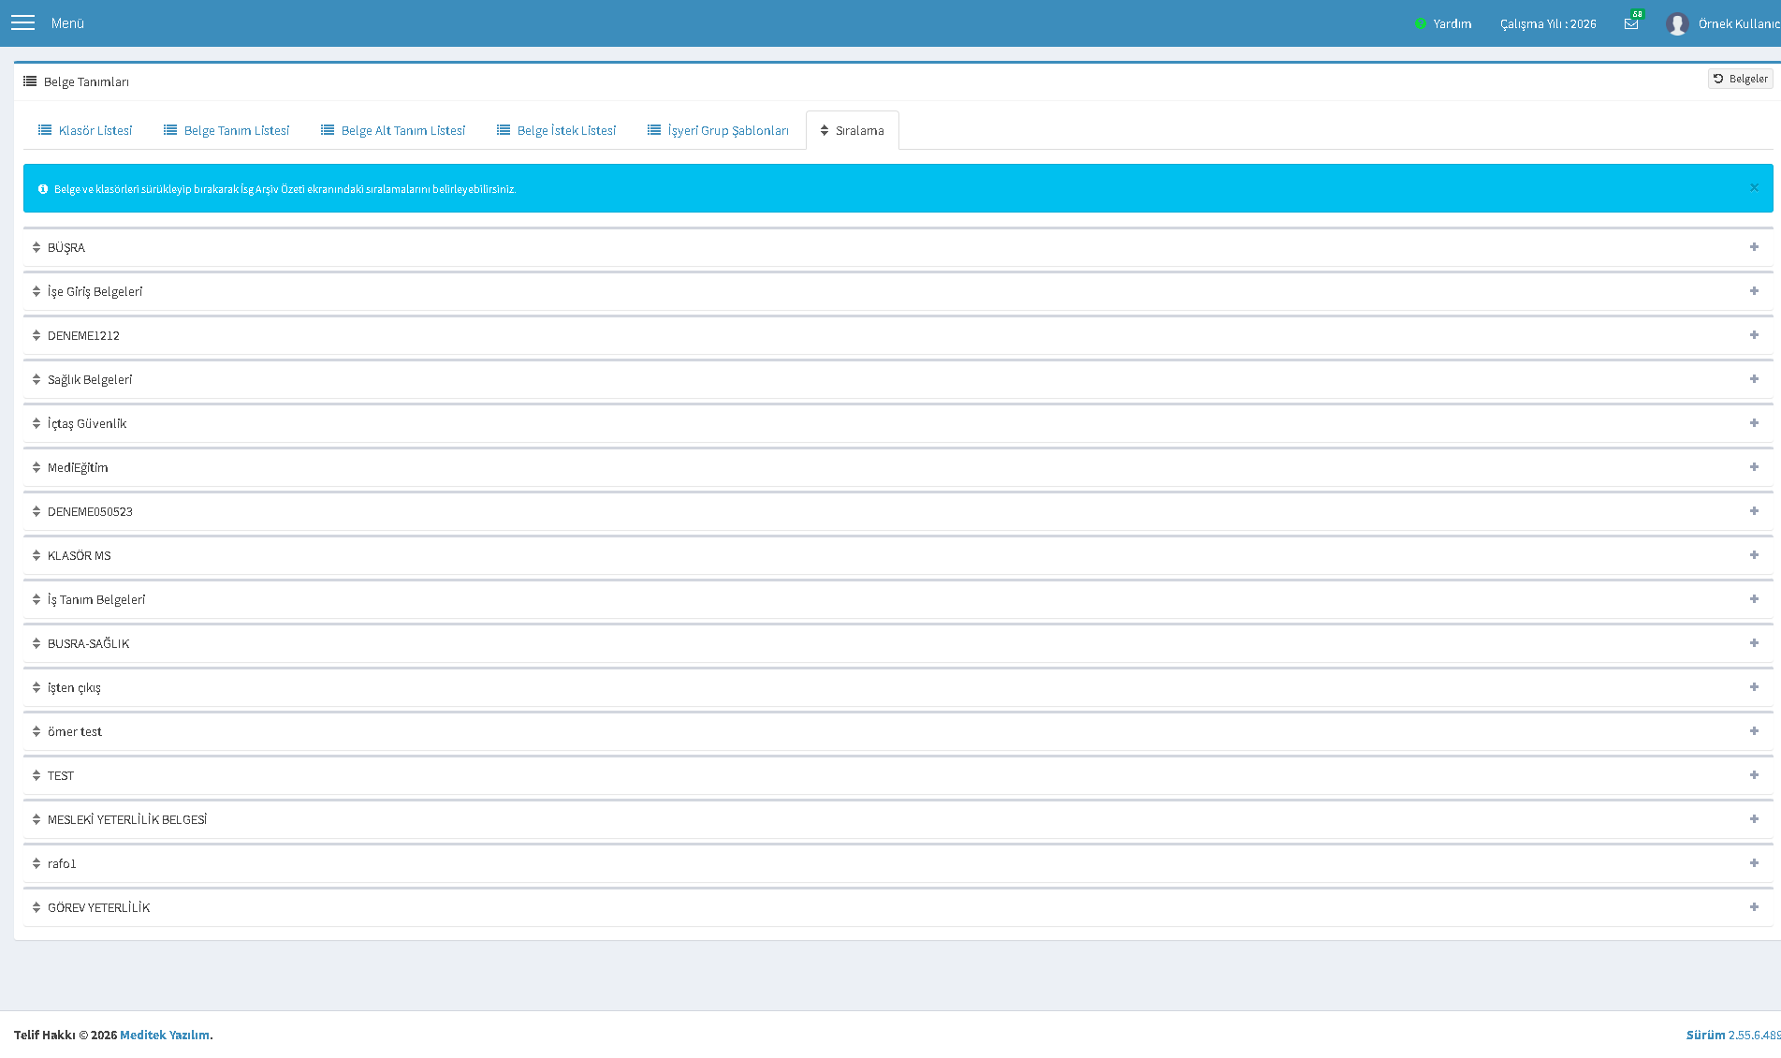1781x1058 pixels.
Task: Click the green Yardım help icon
Action: click(1421, 23)
